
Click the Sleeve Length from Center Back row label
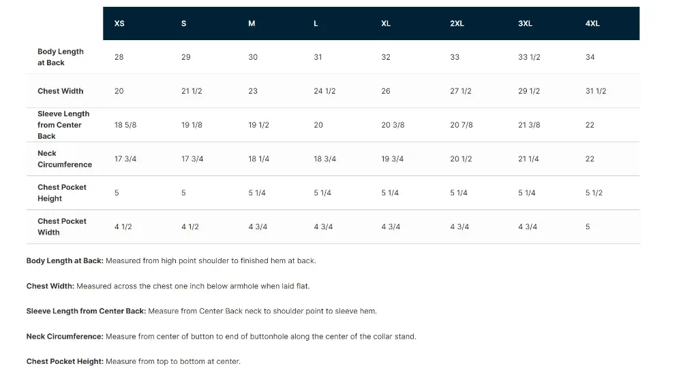point(63,125)
